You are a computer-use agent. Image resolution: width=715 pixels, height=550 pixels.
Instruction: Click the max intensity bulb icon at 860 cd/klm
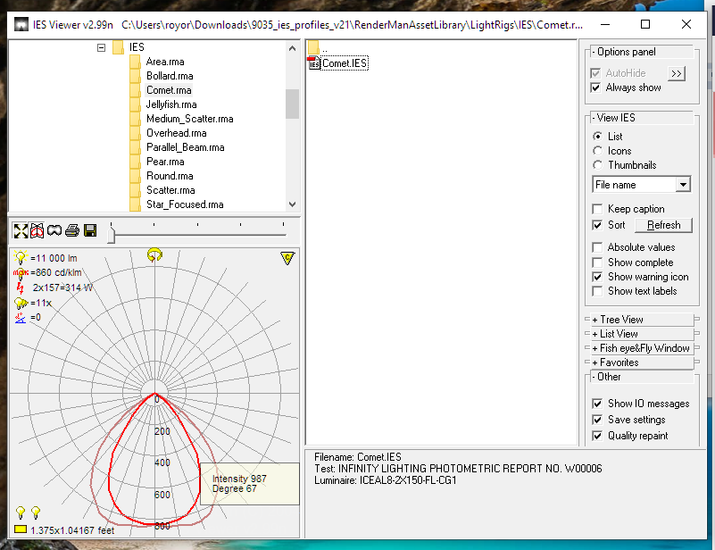coord(21,272)
